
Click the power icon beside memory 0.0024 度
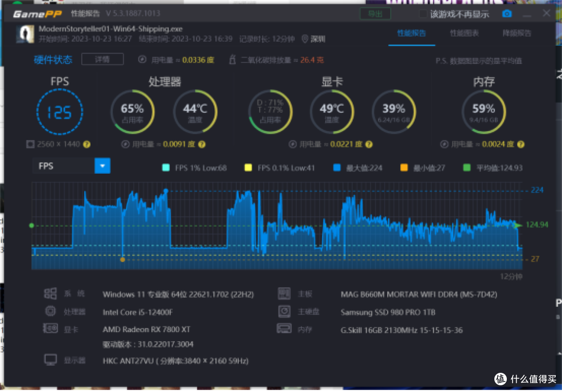444,144
